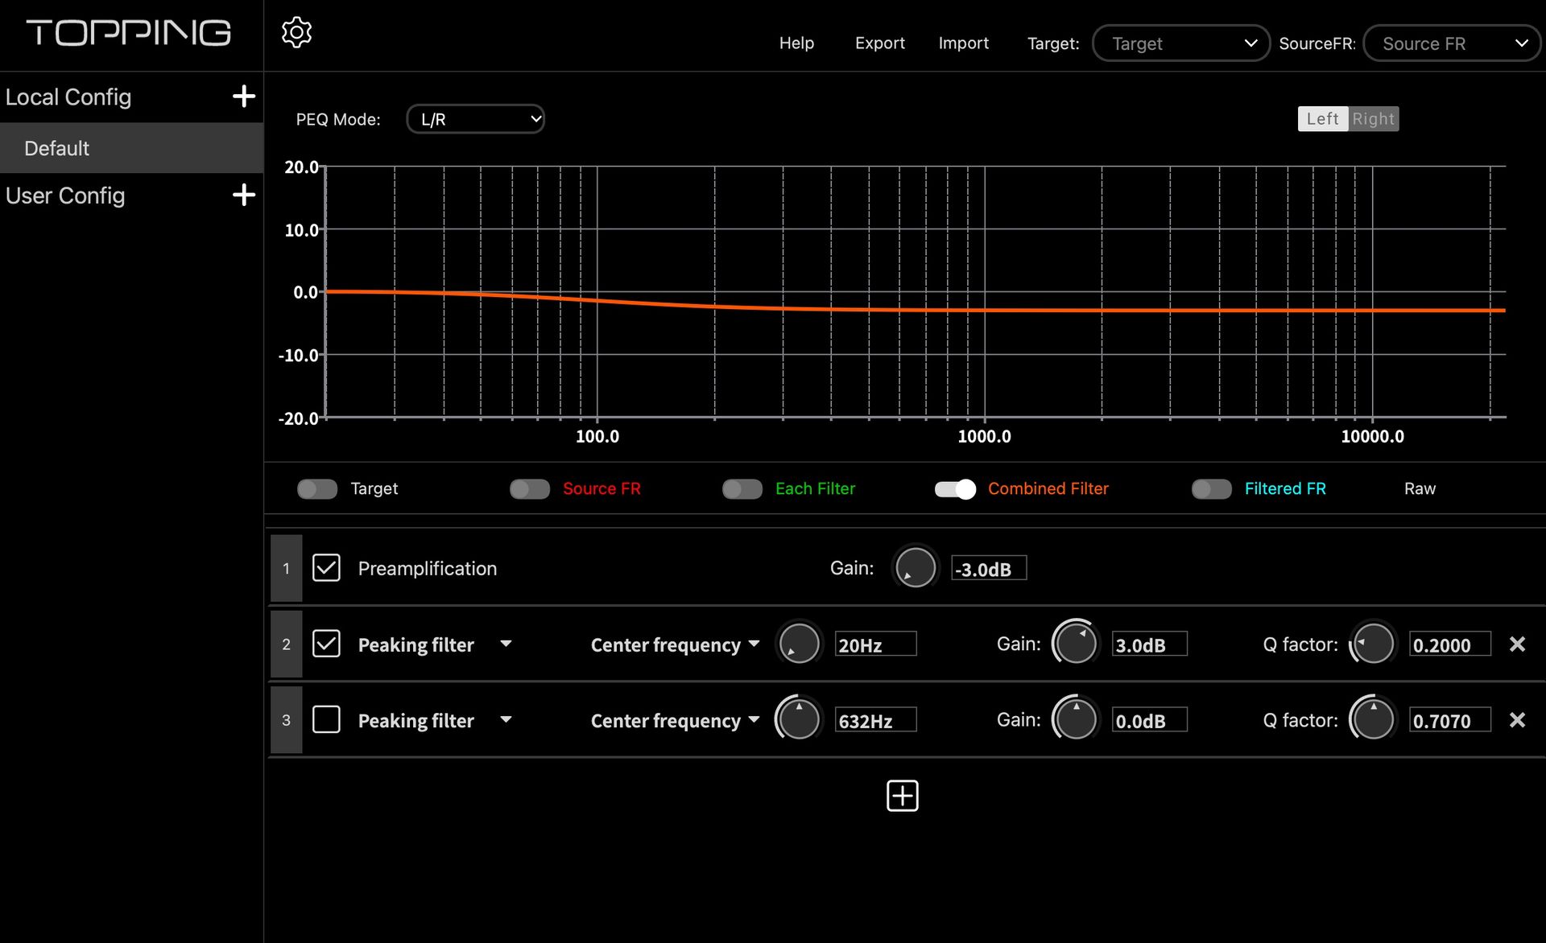This screenshot has width=1546, height=943.
Task: Expand filter 2 Peaking filter type dropdown
Action: pyautogui.click(x=506, y=644)
